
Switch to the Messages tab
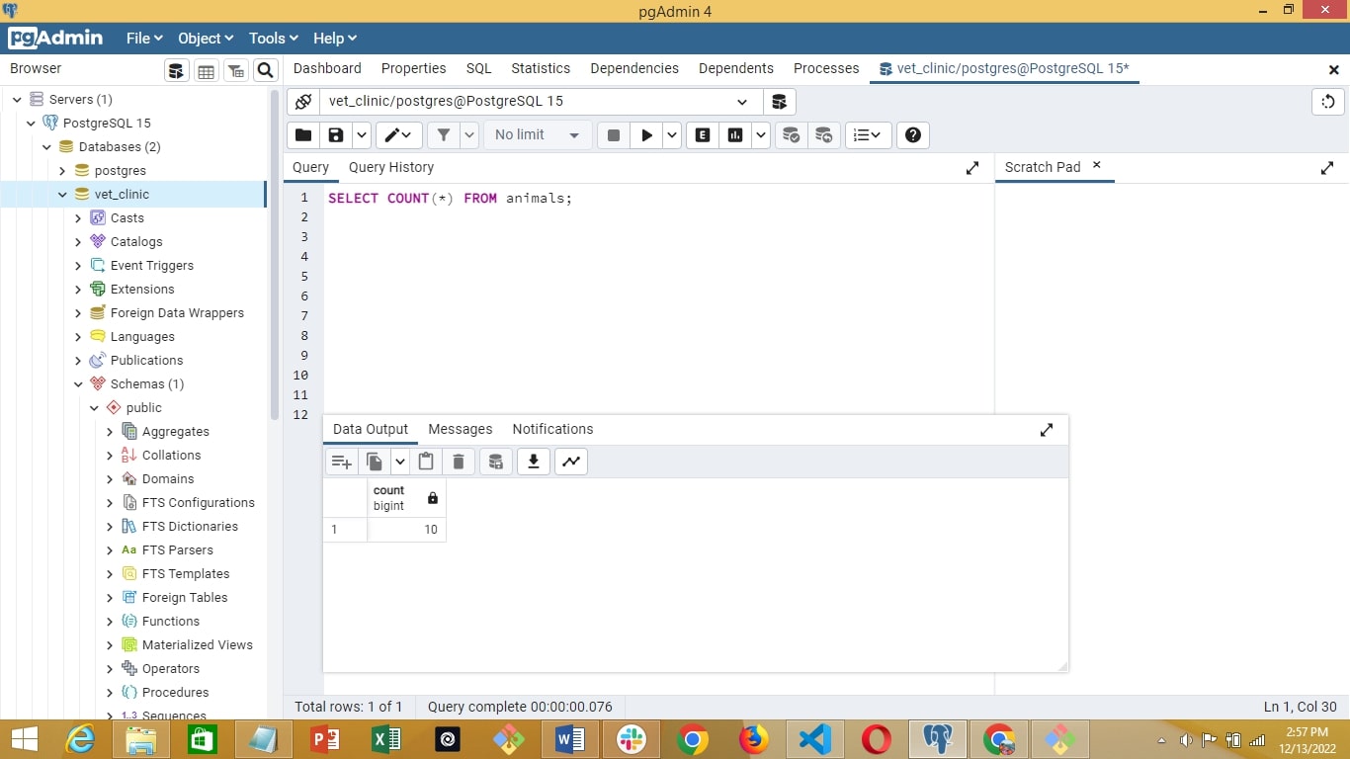[x=461, y=430]
